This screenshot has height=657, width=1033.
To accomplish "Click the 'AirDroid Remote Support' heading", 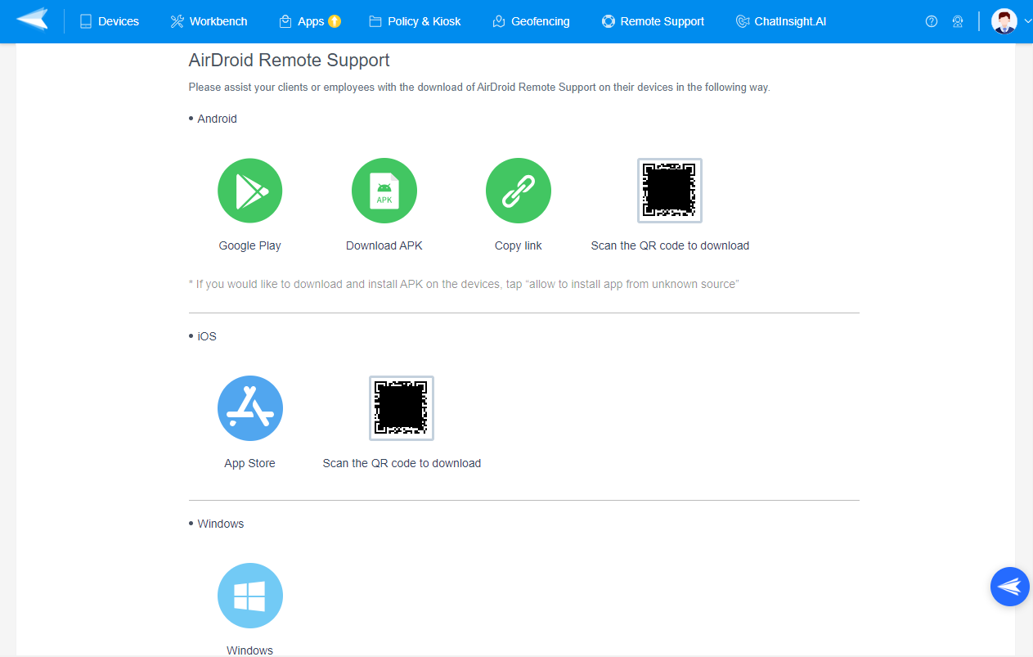I will pyautogui.click(x=290, y=61).
